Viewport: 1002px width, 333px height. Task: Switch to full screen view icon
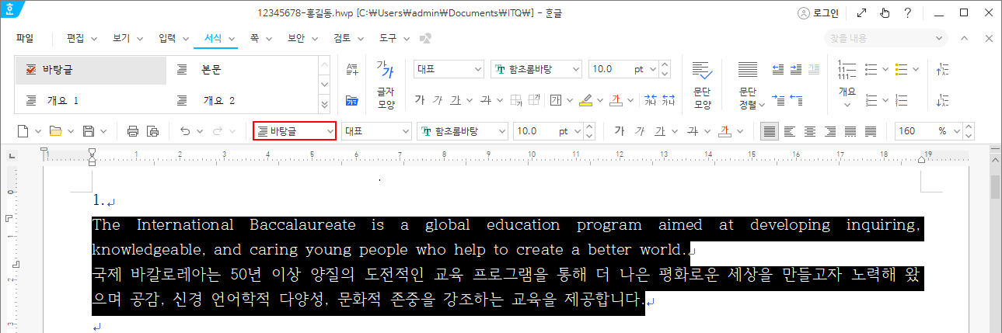pos(861,12)
